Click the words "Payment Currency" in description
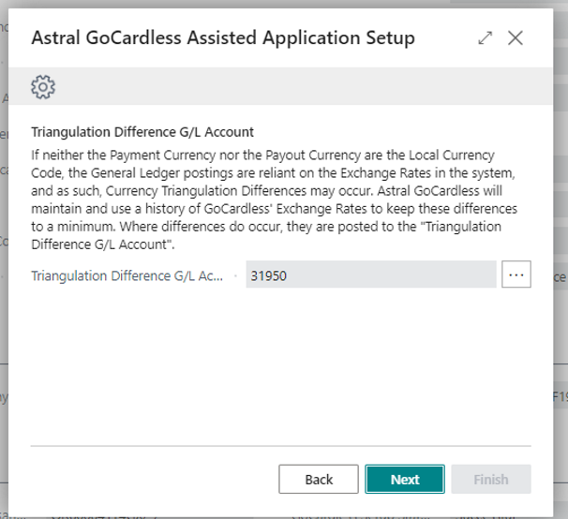The height and width of the screenshot is (519, 568). (x=157, y=152)
